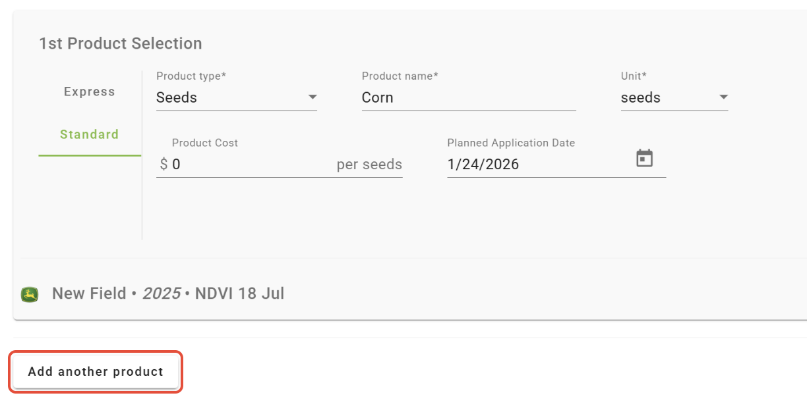Image resolution: width=807 pixels, height=412 pixels.
Task: Select the 'New Field • 2025 • NDVI 18 Jul' title
Action: tap(168, 294)
